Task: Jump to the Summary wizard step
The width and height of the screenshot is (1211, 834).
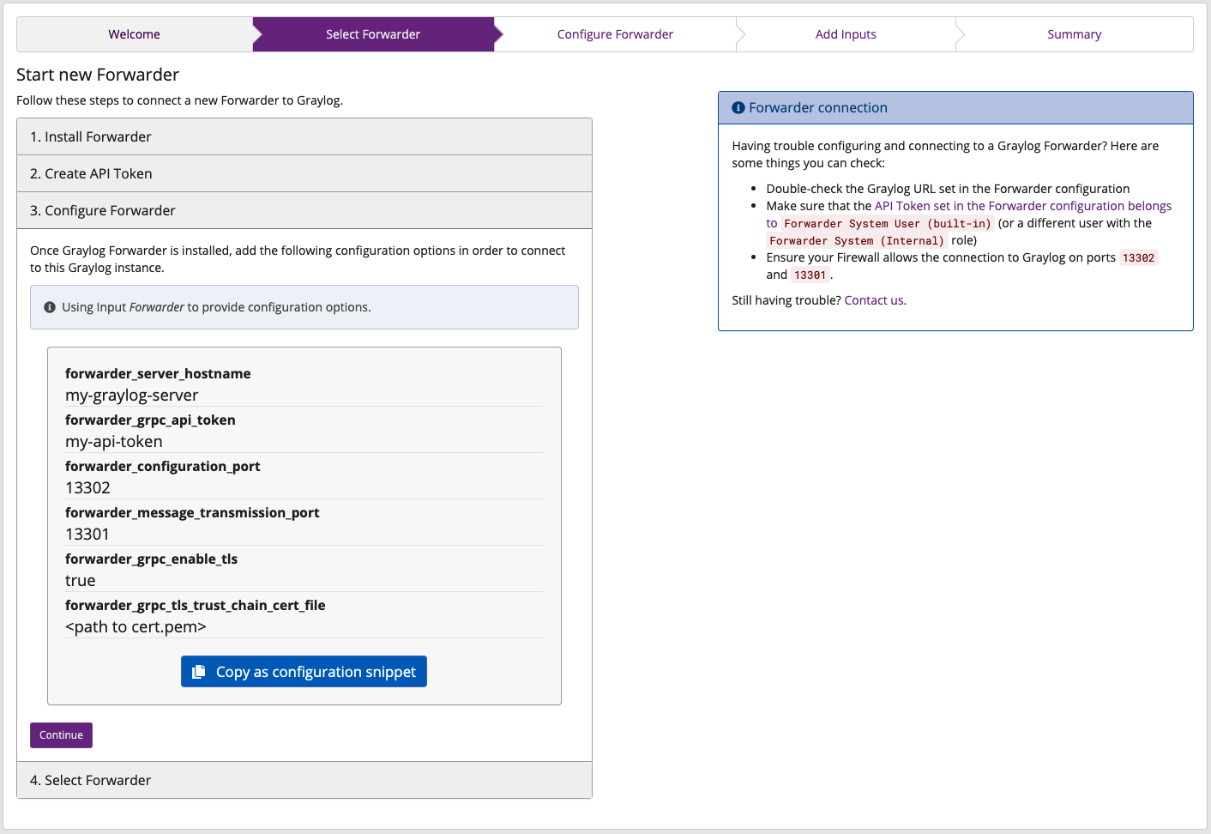Action: click(x=1074, y=33)
